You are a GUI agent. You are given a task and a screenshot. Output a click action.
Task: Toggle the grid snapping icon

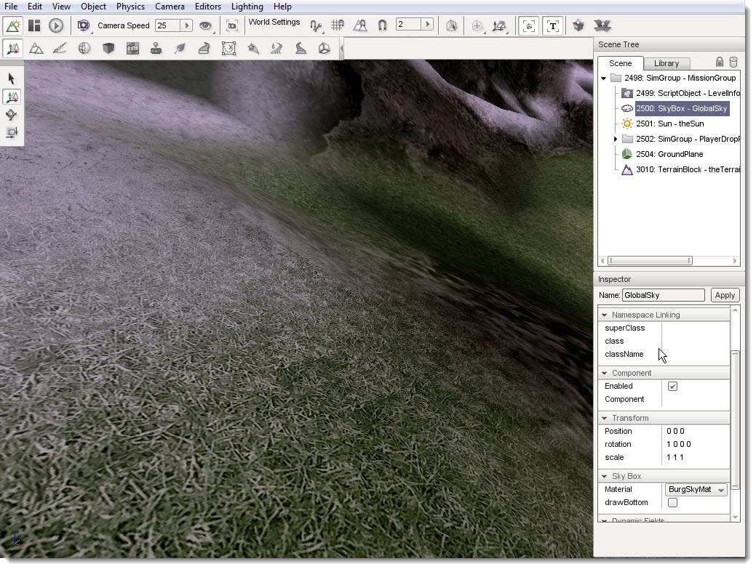coord(338,25)
